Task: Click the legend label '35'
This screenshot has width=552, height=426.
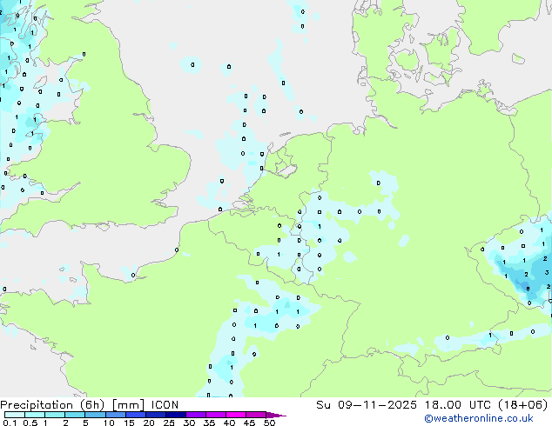Action: tap(209, 423)
